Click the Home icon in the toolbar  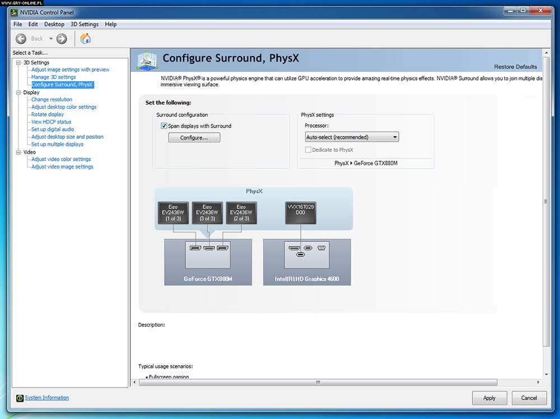click(x=85, y=39)
